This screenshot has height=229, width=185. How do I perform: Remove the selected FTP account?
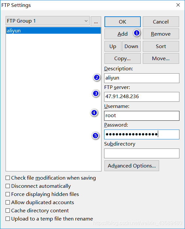pyautogui.click(x=161, y=34)
